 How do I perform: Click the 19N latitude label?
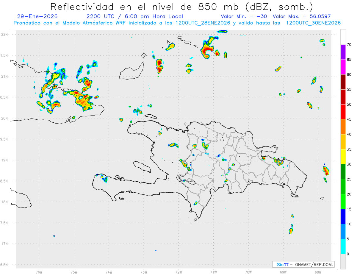5,160
